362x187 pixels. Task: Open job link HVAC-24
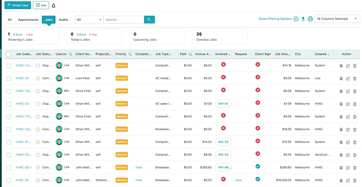22,78
